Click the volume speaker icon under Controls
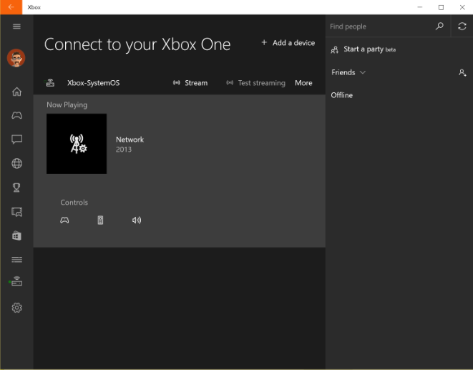Image resolution: width=473 pixels, height=370 pixels. pos(137,220)
